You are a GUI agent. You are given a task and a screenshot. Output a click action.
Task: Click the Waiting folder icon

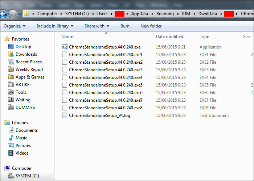pos(11,100)
